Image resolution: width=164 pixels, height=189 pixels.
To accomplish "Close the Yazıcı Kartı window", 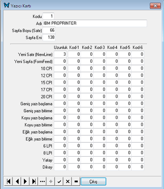I will (x=155, y=6).
